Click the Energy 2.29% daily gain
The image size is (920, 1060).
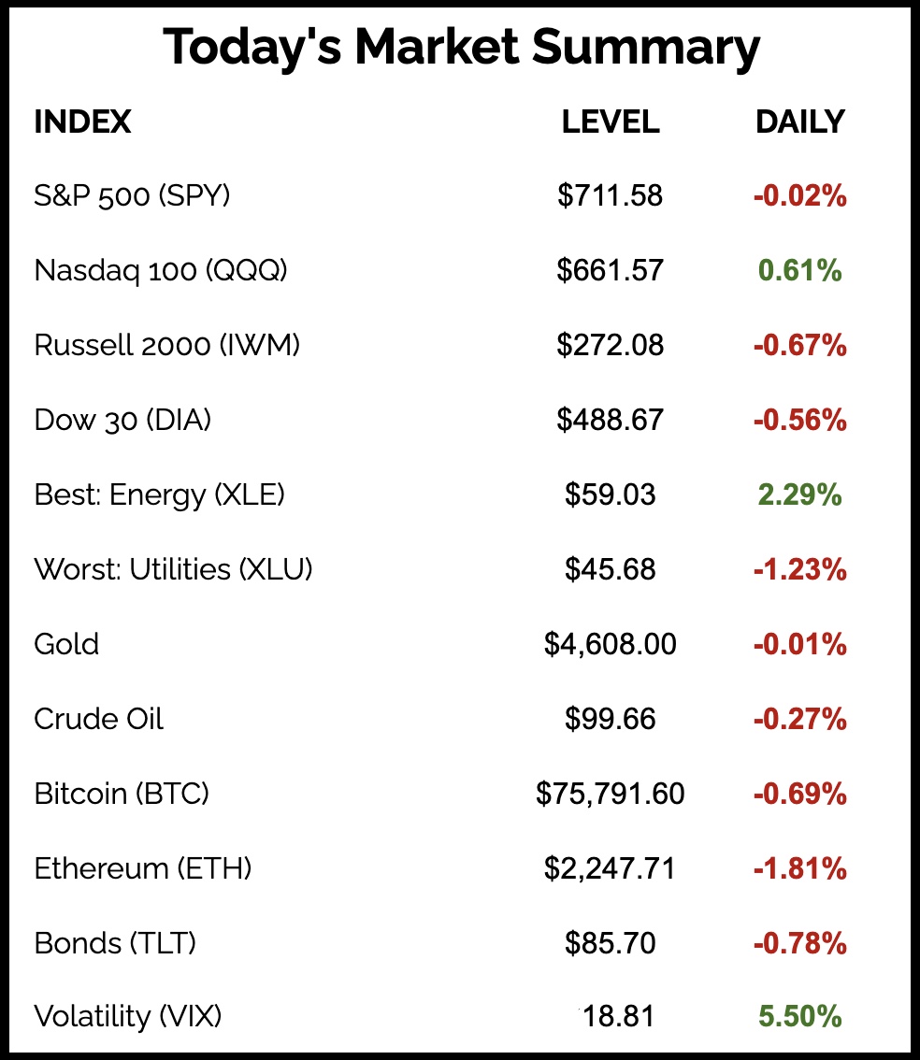(799, 494)
